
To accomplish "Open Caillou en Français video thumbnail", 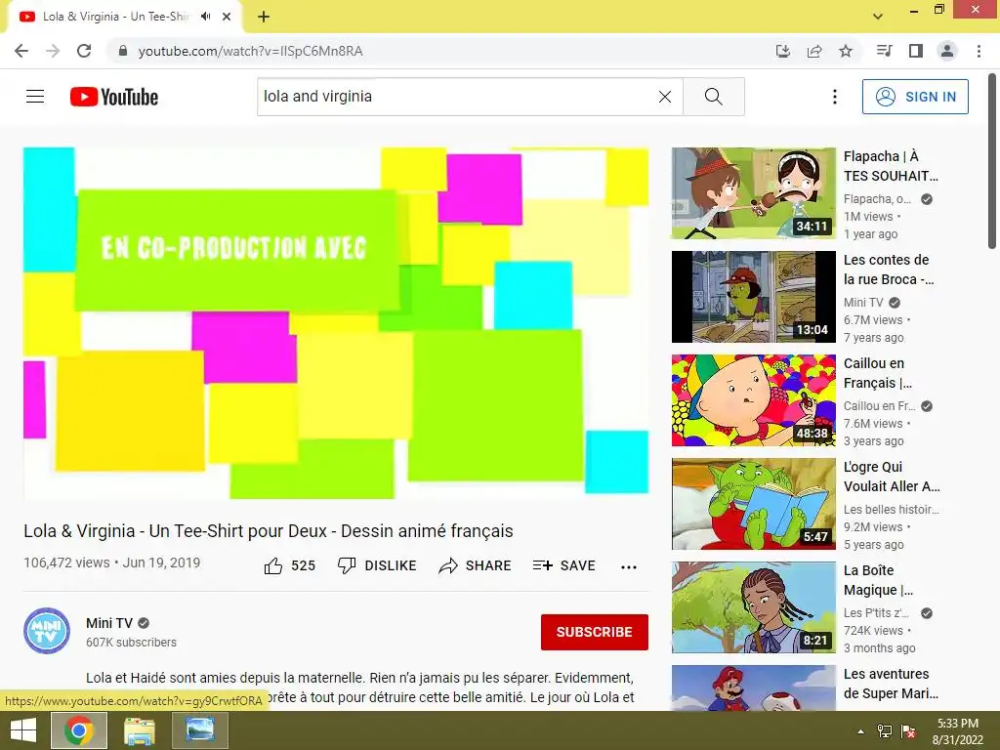I will [753, 400].
